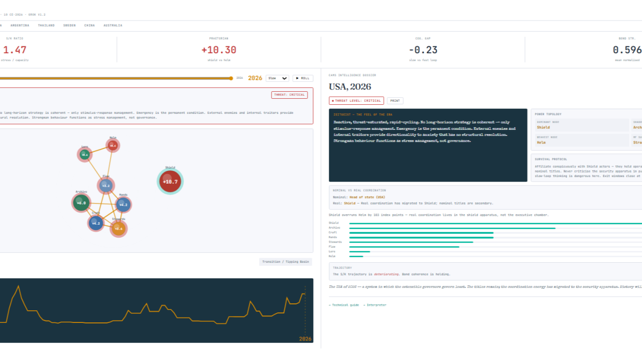Select the Hands node circle

pyautogui.click(x=123, y=204)
